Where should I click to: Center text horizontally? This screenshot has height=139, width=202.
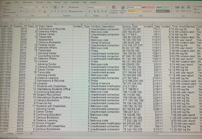(55, 11)
